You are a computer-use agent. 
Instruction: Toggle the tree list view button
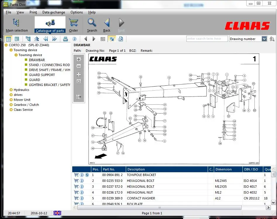[x=8, y=39]
